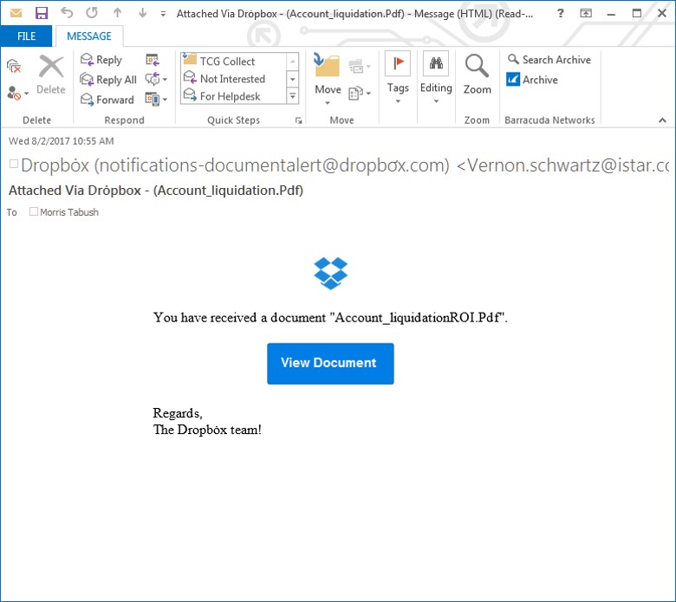Click the sender address line
This screenshot has height=602, width=676.
pyautogui.click(x=344, y=165)
